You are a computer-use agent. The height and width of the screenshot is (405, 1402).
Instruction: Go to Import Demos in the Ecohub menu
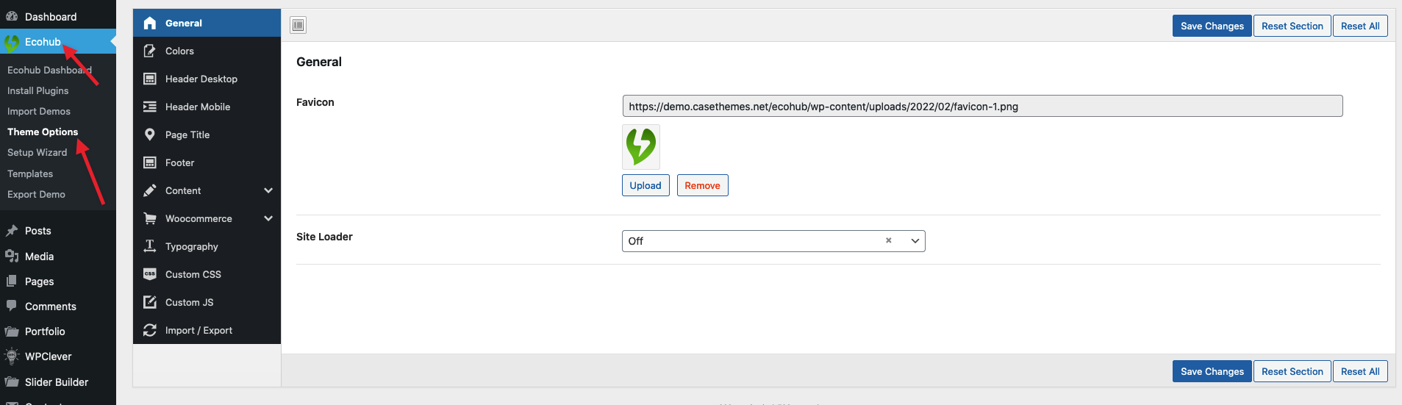(x=39, y=111)
